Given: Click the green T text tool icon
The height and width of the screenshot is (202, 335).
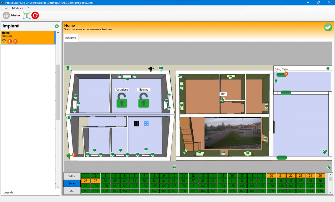Looking at the screenshot, I should [x=26, y=15].
